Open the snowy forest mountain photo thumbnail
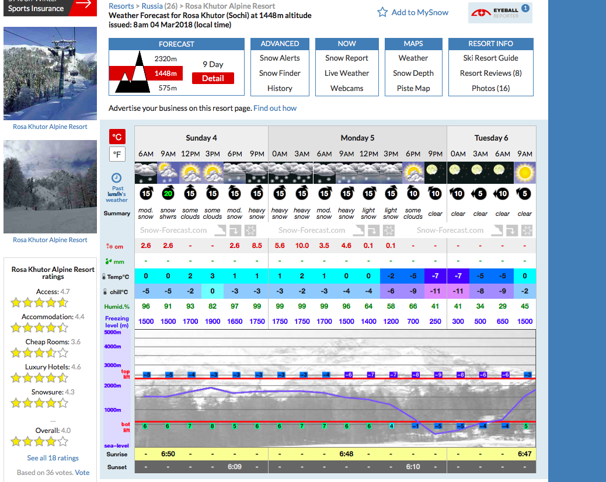Viewport: 606px width, 482px height. point(50,187)
